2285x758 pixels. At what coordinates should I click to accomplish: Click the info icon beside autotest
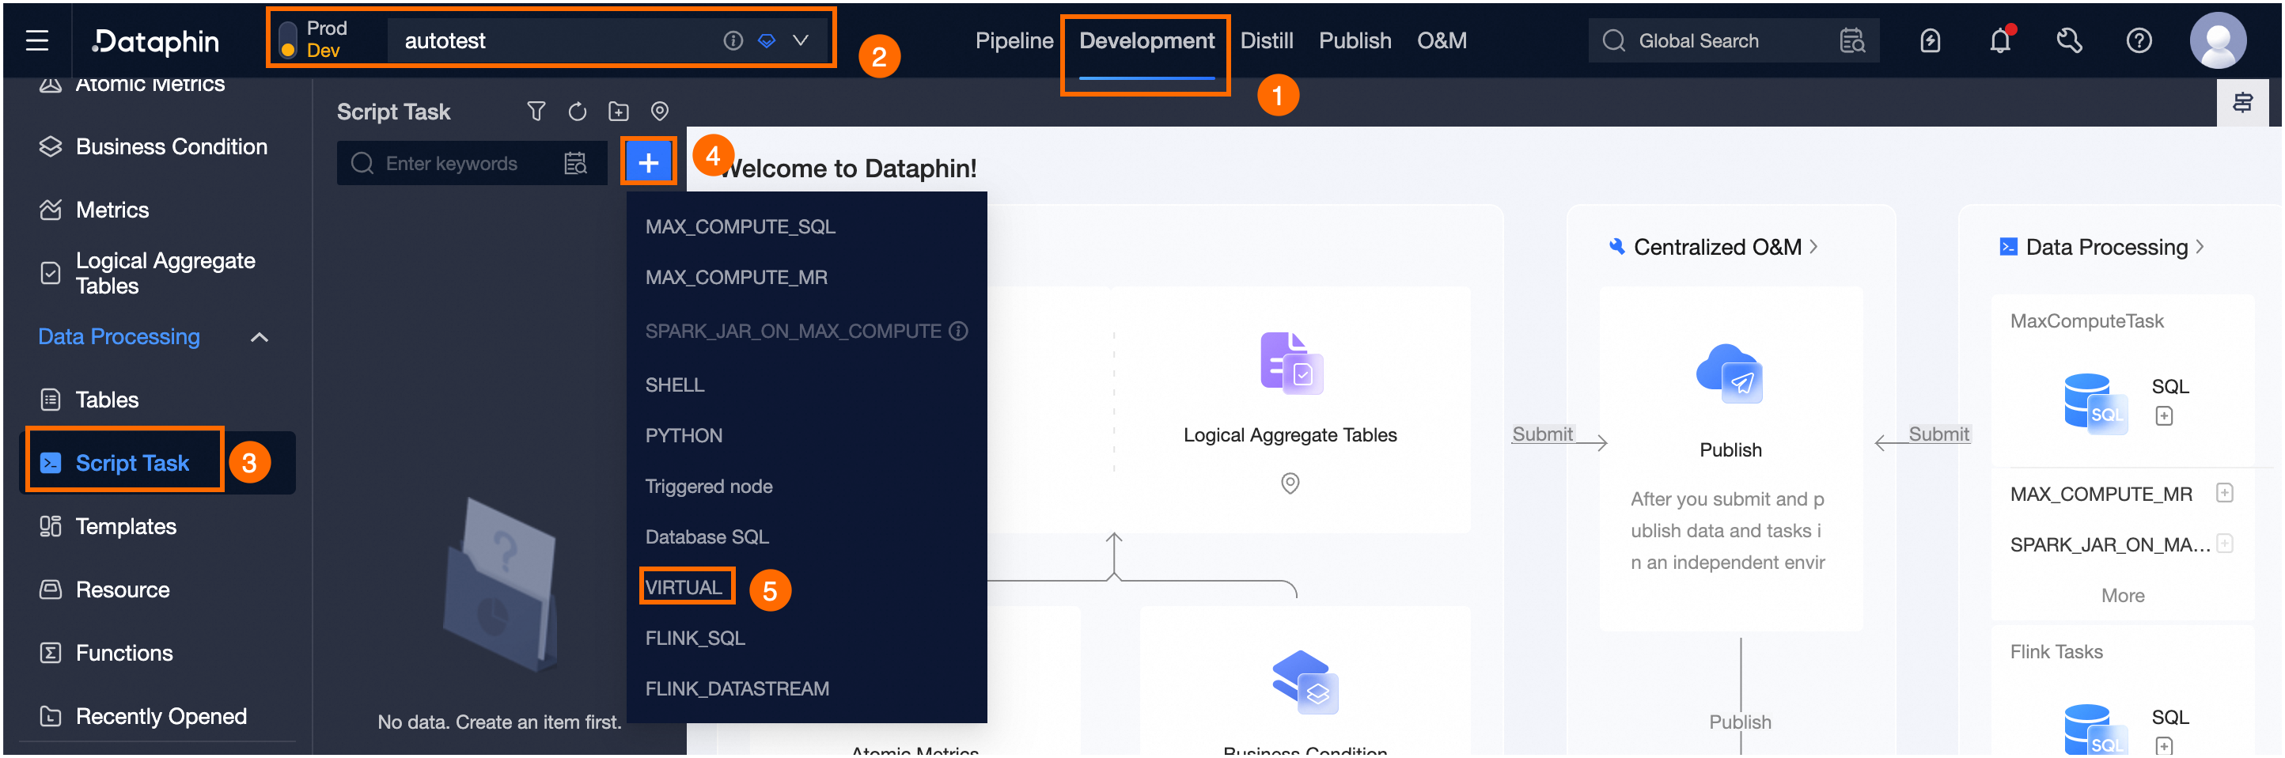tap(733, 41)
